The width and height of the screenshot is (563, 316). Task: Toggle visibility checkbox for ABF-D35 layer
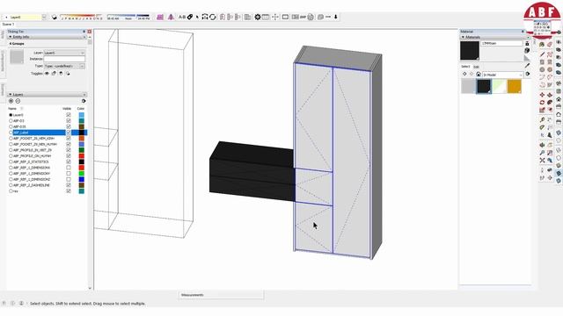pos(69,126)
